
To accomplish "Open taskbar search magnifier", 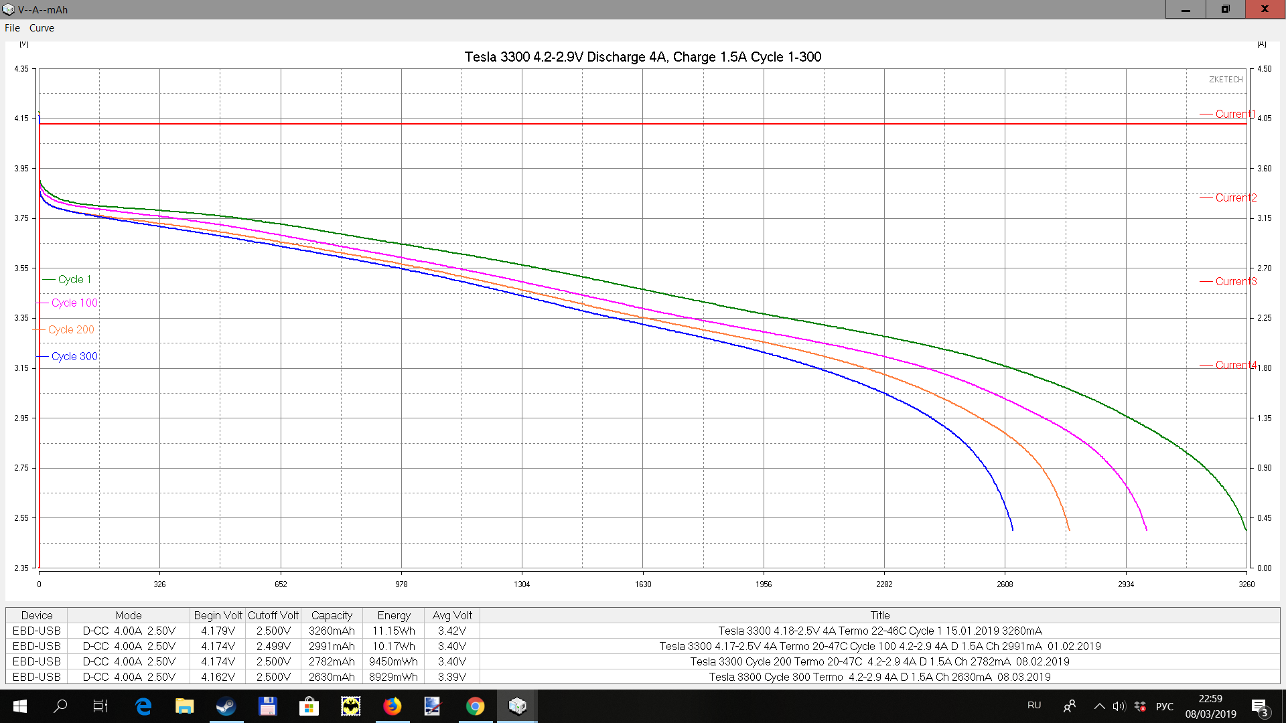I will 60,706.
